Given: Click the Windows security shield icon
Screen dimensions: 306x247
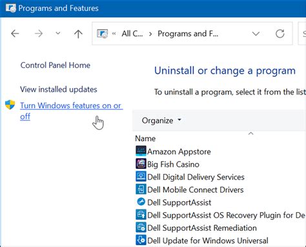Looking at the screenshot, I should click(x=10, y=105).
